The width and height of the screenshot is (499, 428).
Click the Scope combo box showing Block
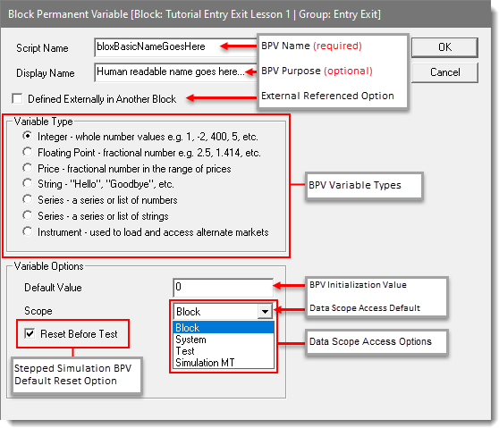223,312
